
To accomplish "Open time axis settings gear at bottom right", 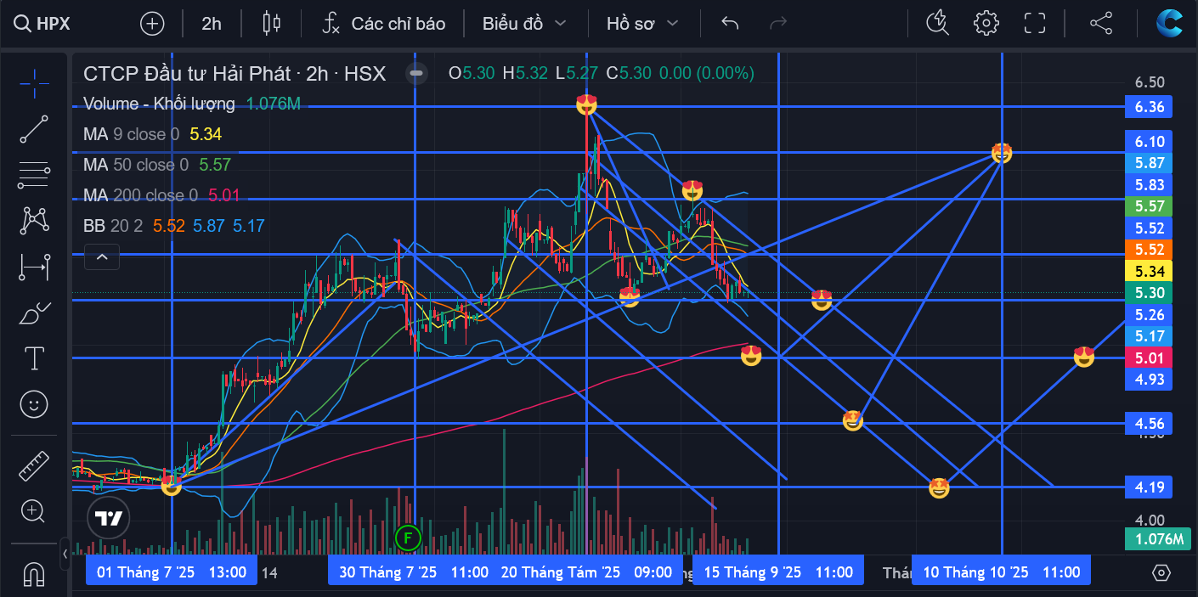I will click(1161, 572).
